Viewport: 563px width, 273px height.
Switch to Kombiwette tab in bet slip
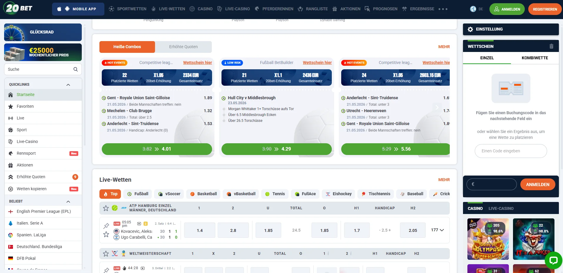[x=535, y=58]
